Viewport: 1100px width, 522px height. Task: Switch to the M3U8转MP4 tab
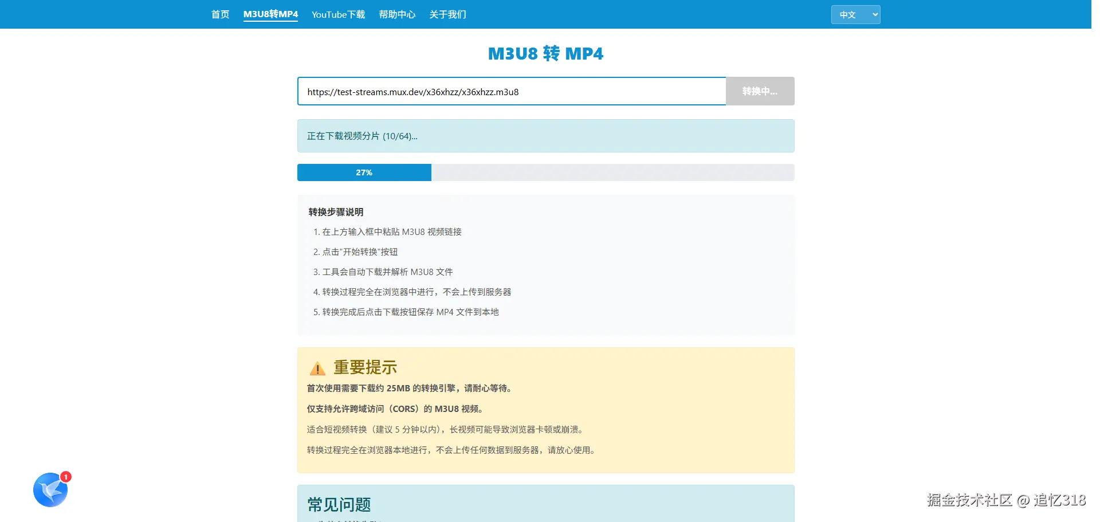tap(270, 14)
